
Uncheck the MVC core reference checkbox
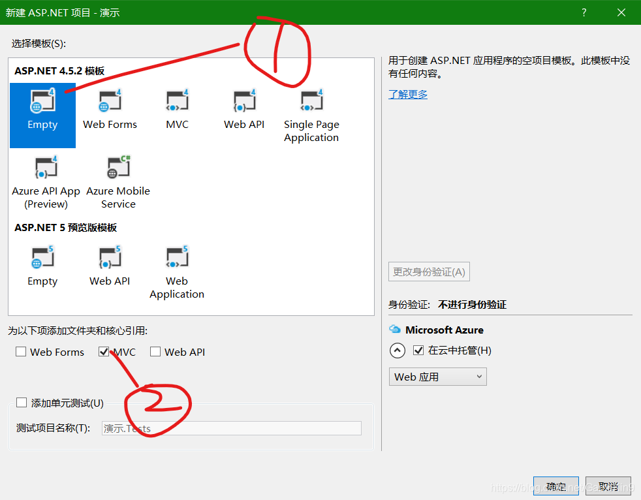pos(104,352)
